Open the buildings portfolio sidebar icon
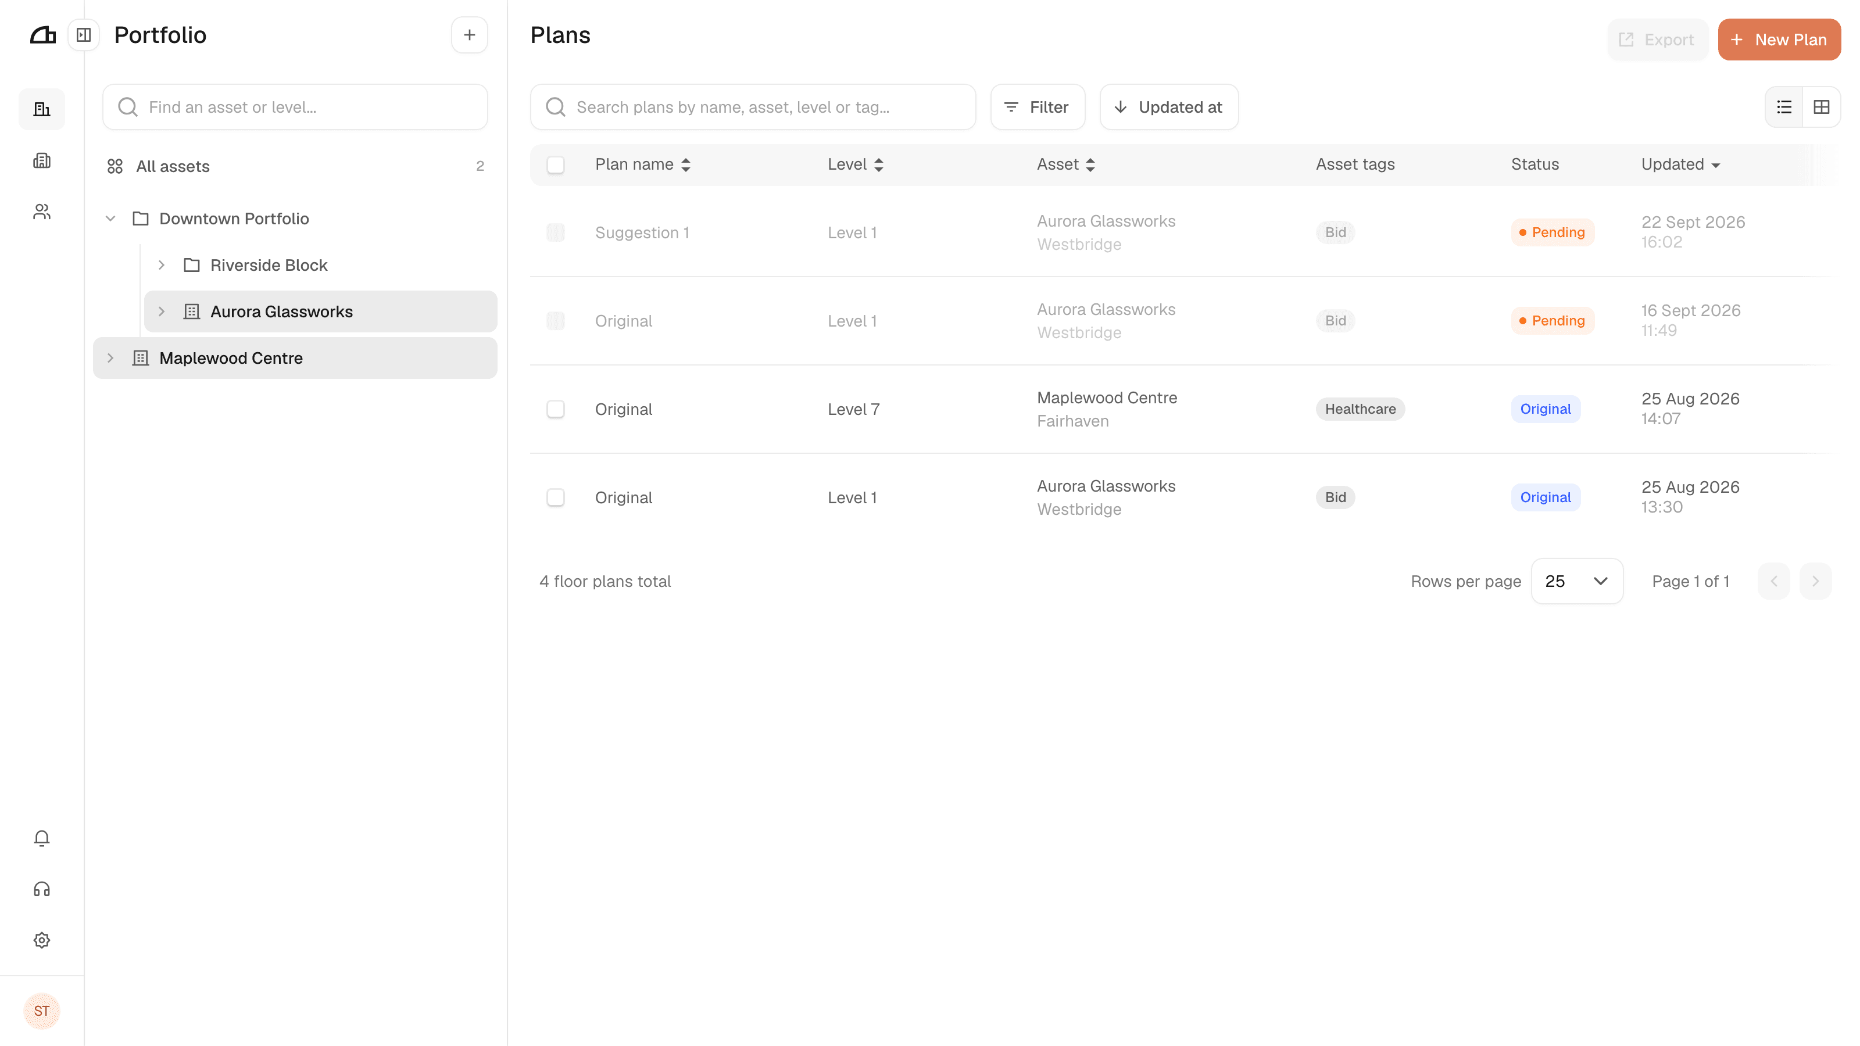The image size is (1860, 1046). click(x=42, y=109)
